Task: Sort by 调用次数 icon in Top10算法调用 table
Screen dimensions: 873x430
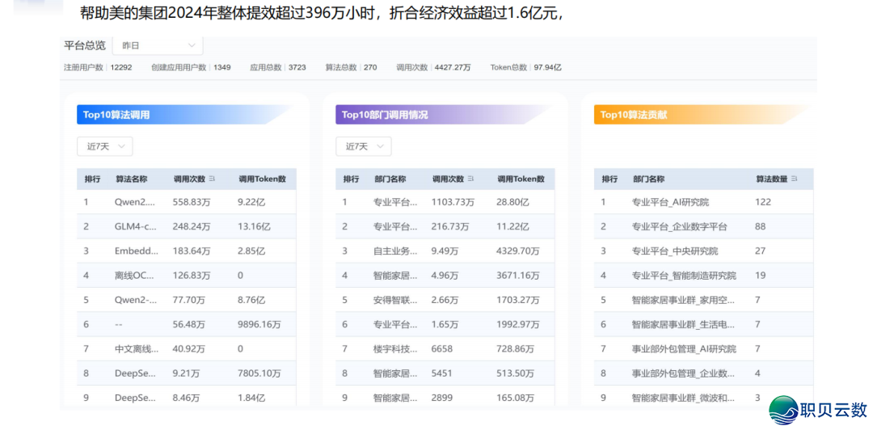Action: (212, 179)
